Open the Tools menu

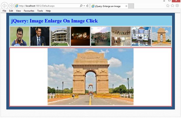tap(40, 11)
